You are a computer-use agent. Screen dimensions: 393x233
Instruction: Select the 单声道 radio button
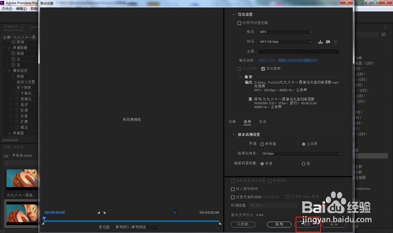tap(262, 144)
